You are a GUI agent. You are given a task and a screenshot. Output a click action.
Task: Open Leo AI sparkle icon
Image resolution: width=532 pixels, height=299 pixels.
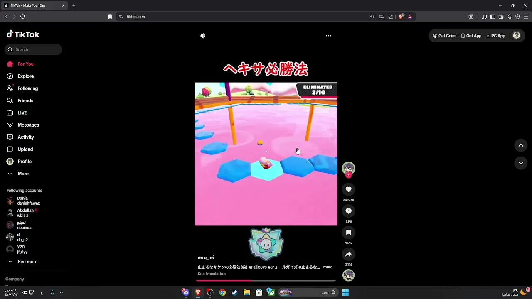(509, 17)
